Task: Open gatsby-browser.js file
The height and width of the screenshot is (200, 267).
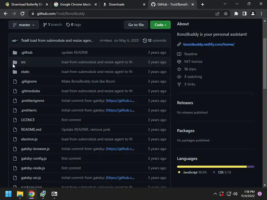Action: (x=35, y=149)
